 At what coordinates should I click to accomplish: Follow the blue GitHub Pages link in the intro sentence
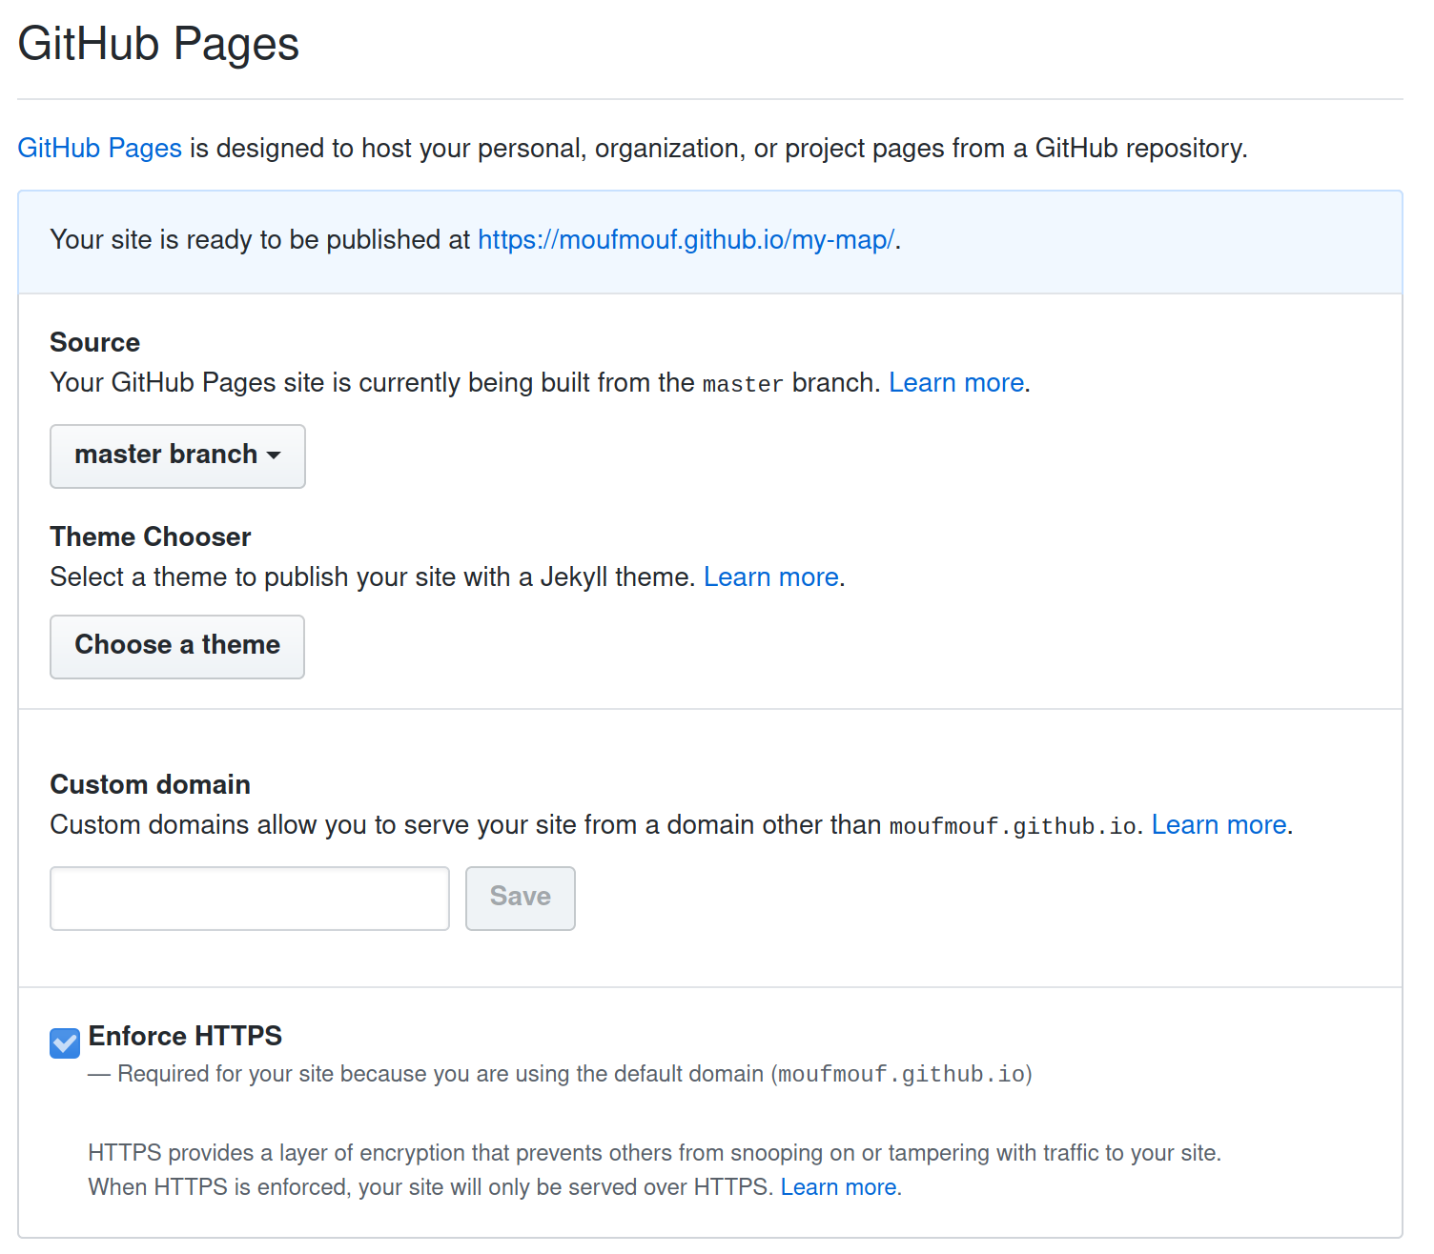pos(100,149)
